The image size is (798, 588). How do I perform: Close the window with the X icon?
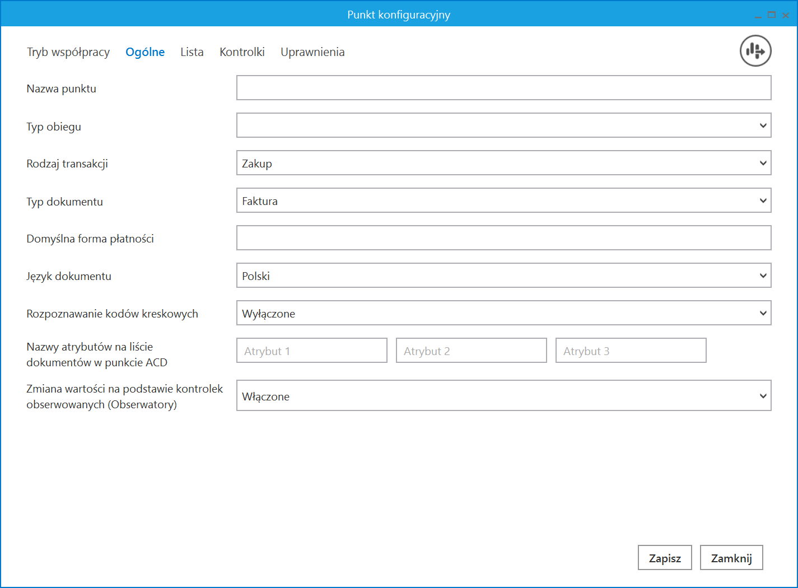786,15
